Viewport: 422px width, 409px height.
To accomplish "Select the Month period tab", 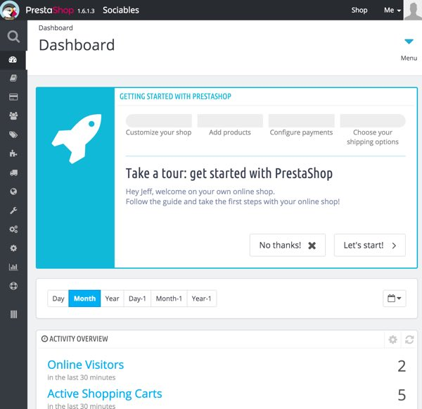I will tap(84, 298).
